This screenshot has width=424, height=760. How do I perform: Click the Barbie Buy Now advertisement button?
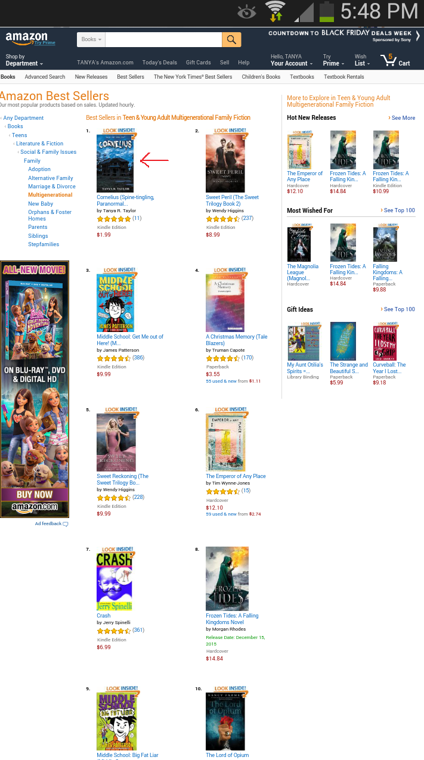(x=35, y=494)
